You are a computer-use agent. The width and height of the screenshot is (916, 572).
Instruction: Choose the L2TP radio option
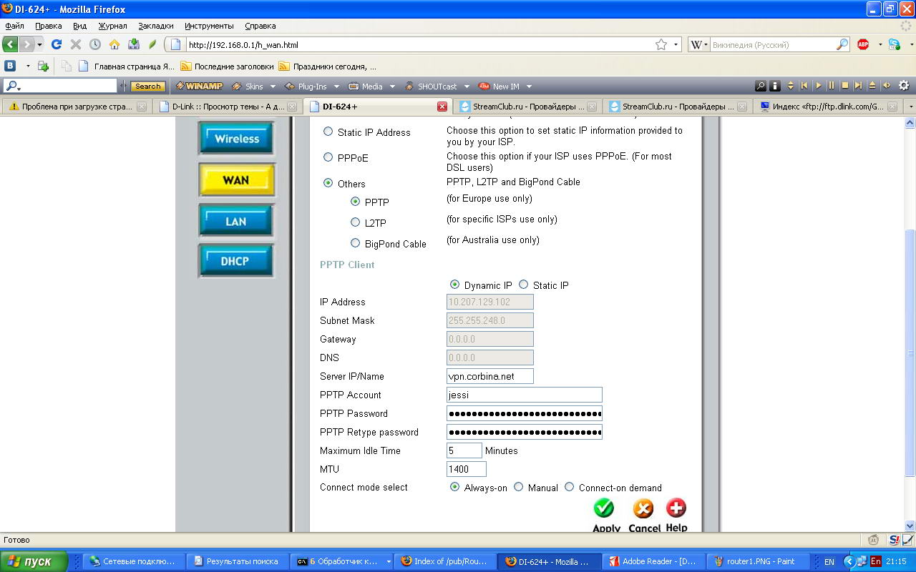click(x=355, y=222)
